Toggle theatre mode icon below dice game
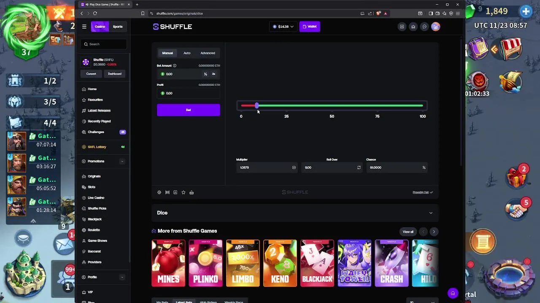Viewport: 540px width, 303px height. click(x=167, y=192)
